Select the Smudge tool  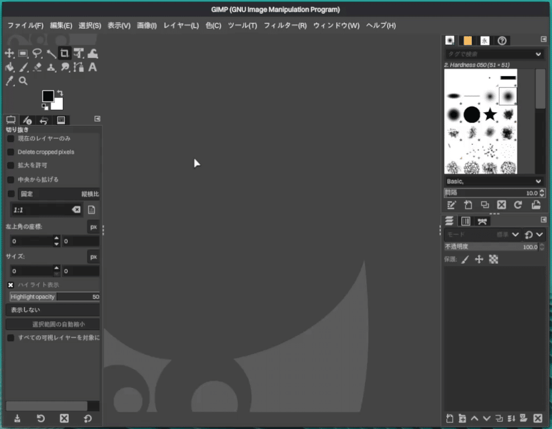coord(65,67)
